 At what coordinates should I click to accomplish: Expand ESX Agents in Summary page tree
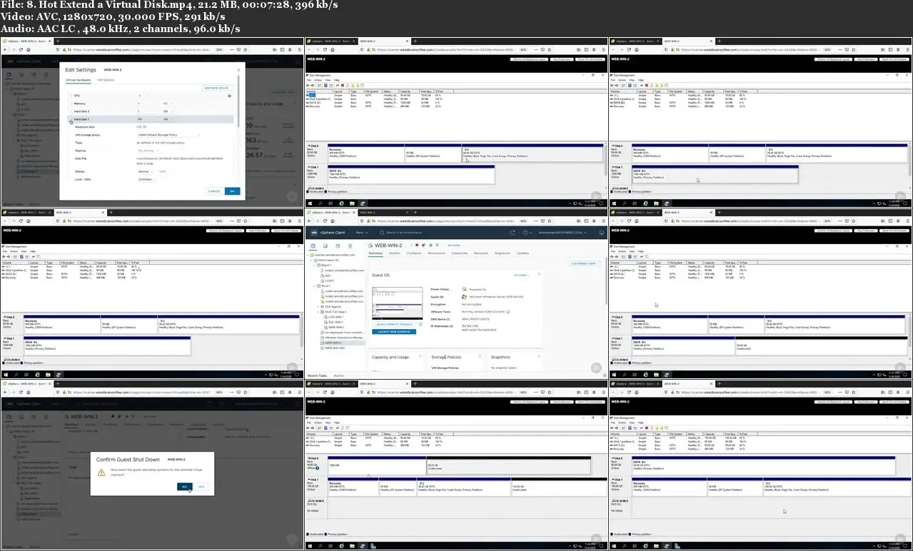pos(318,307)
